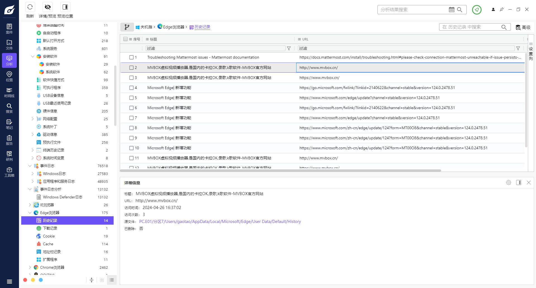Check row 8 checkbox
536x288 pixels.
pyautogui.click(x=131, y=128)
